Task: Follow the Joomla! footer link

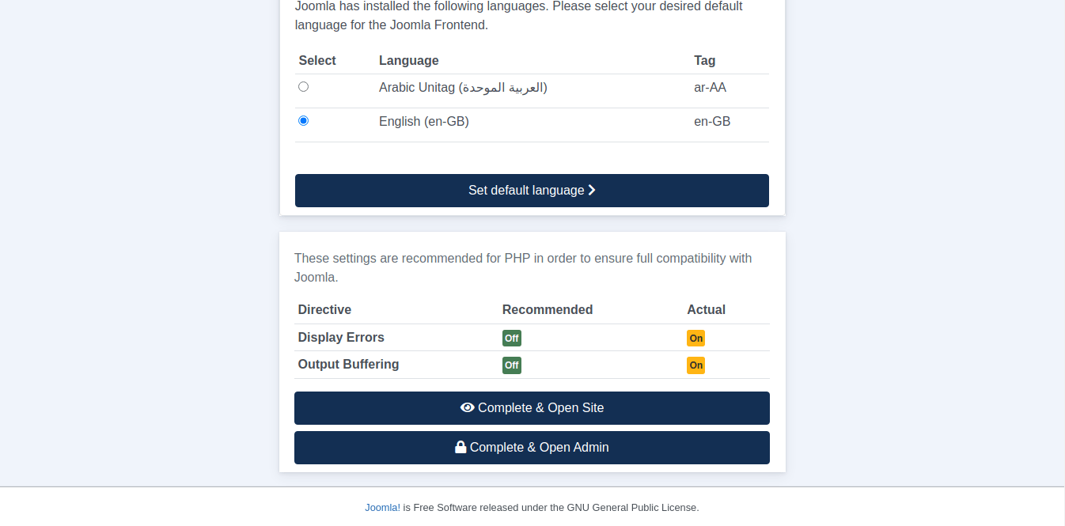Action: [382, 508]
